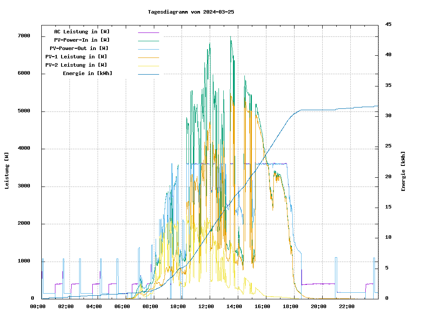Click the light blue PV-Power-Out legend line sample
The width and height of the screenshot is (422, 316).
click(148, 49)
